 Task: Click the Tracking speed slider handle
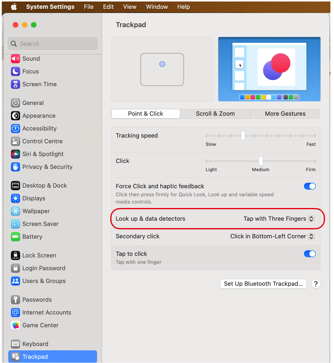point(243,136)
